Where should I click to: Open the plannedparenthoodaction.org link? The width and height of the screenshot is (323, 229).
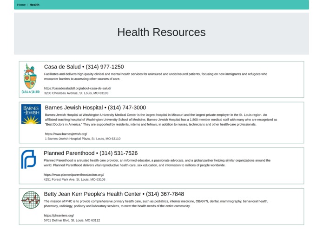pyautogui.click(x=74, y=175)
